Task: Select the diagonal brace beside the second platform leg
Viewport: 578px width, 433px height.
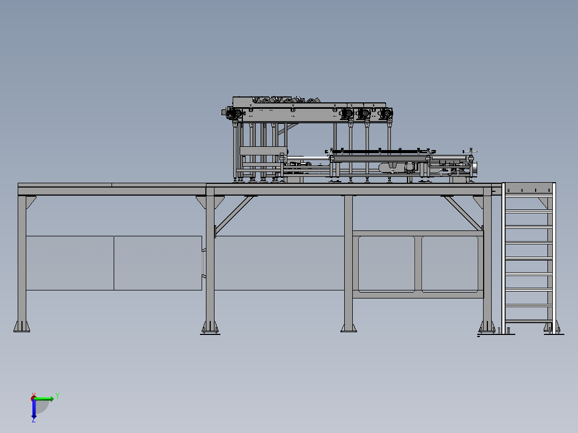Action: coord(234,215)
